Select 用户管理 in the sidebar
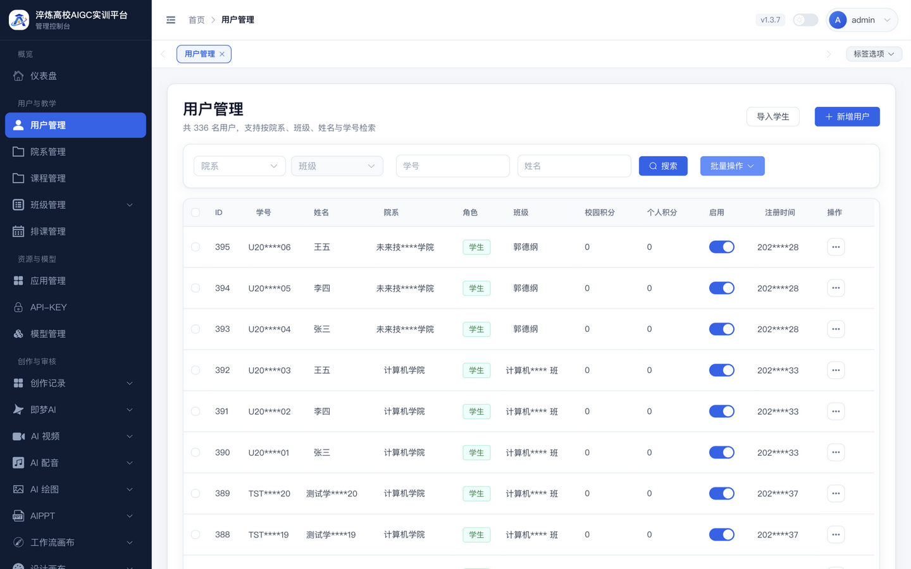Viewport: 911px width, 569px height. pos(75,125)
